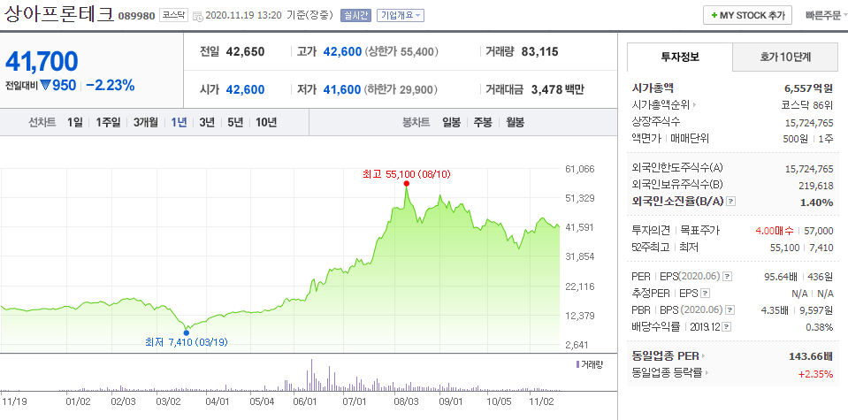Click the 08/03 date axis label
Viewport: 848px width, 420px height.
(405, 401)
